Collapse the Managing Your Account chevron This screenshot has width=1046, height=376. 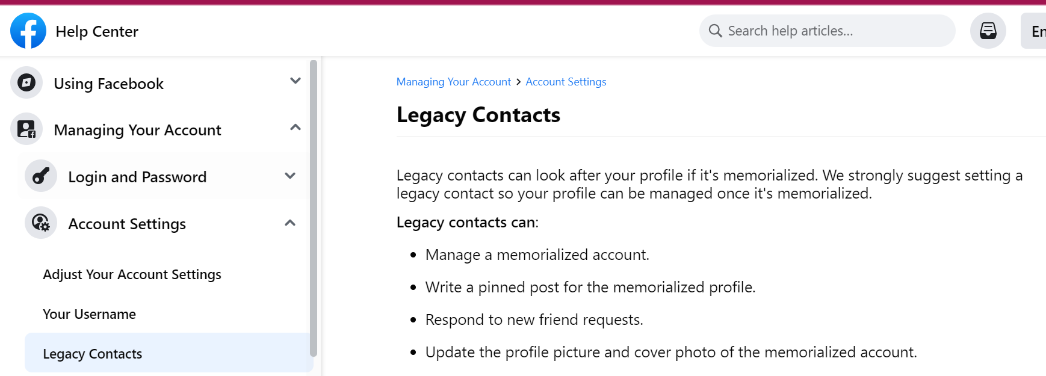(295, 127)
